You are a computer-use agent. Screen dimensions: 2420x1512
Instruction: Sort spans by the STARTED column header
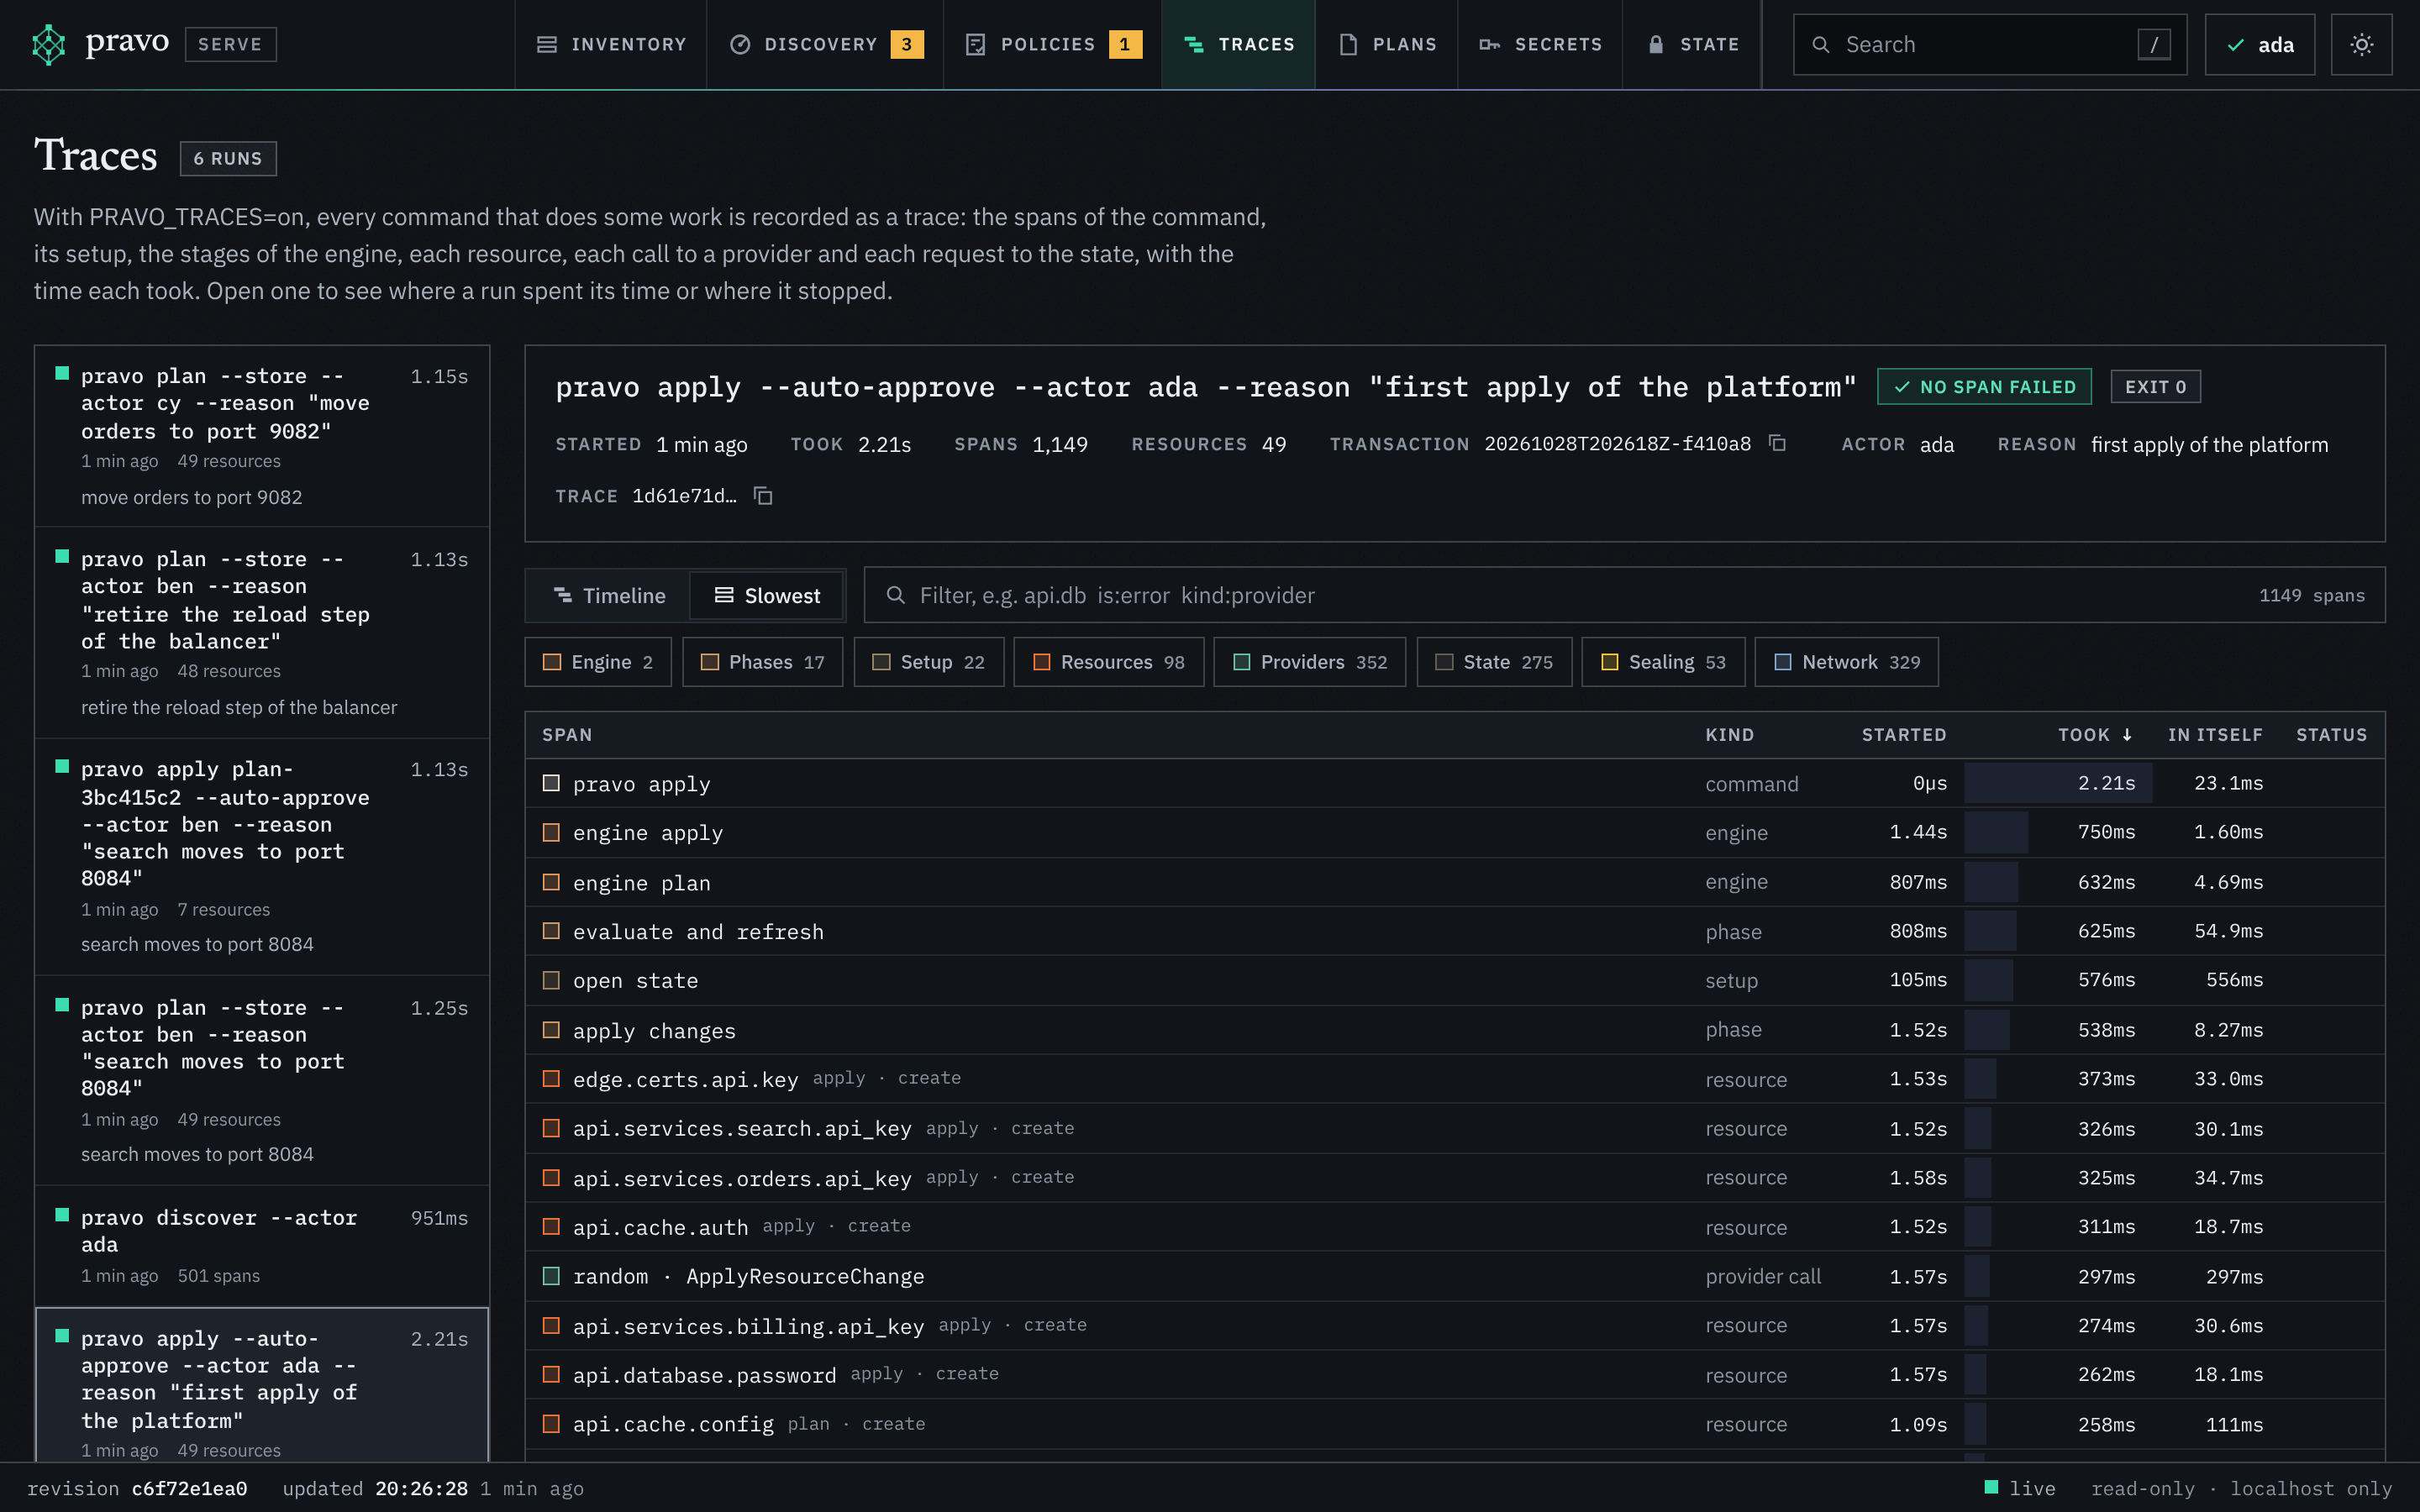[1904, 735]
